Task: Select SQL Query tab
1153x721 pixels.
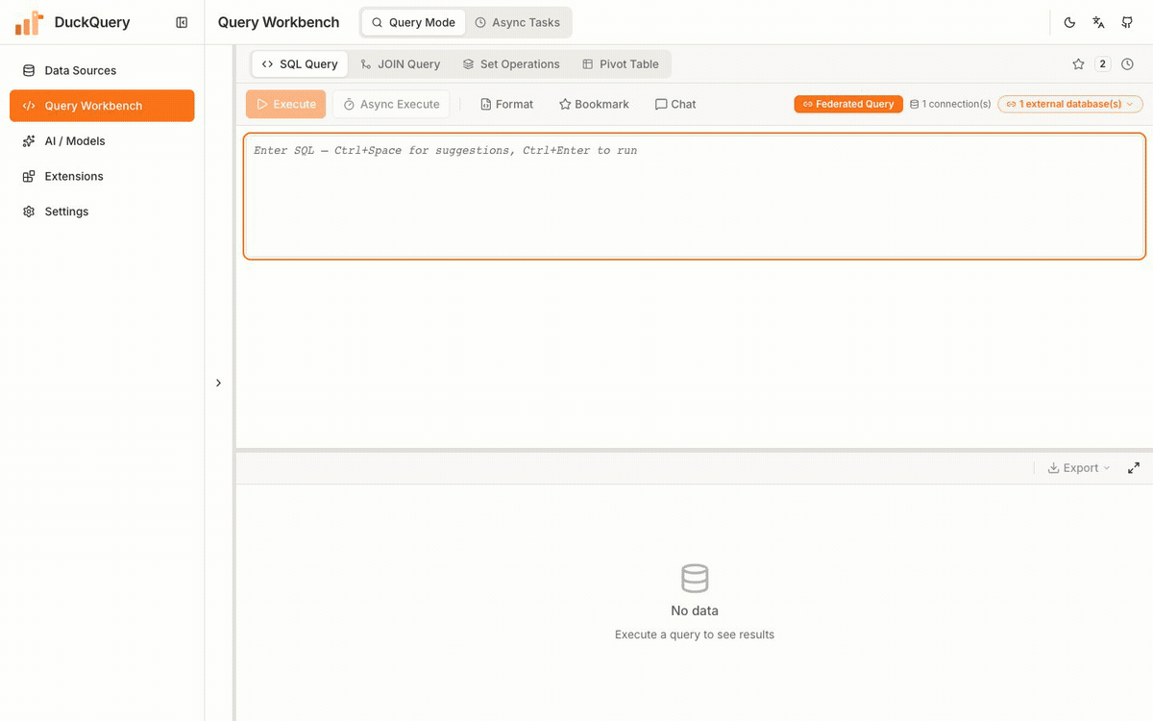Action: [x=300, y=64]
